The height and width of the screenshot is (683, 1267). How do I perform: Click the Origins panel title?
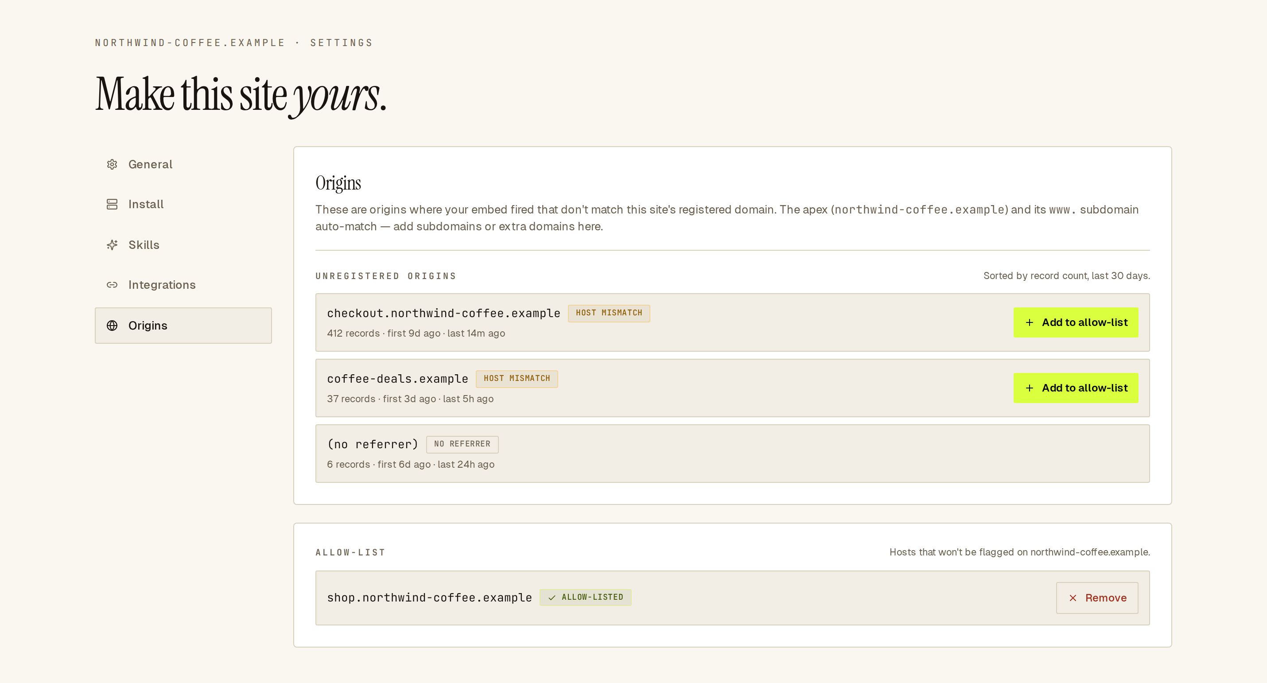coord(338,183)
